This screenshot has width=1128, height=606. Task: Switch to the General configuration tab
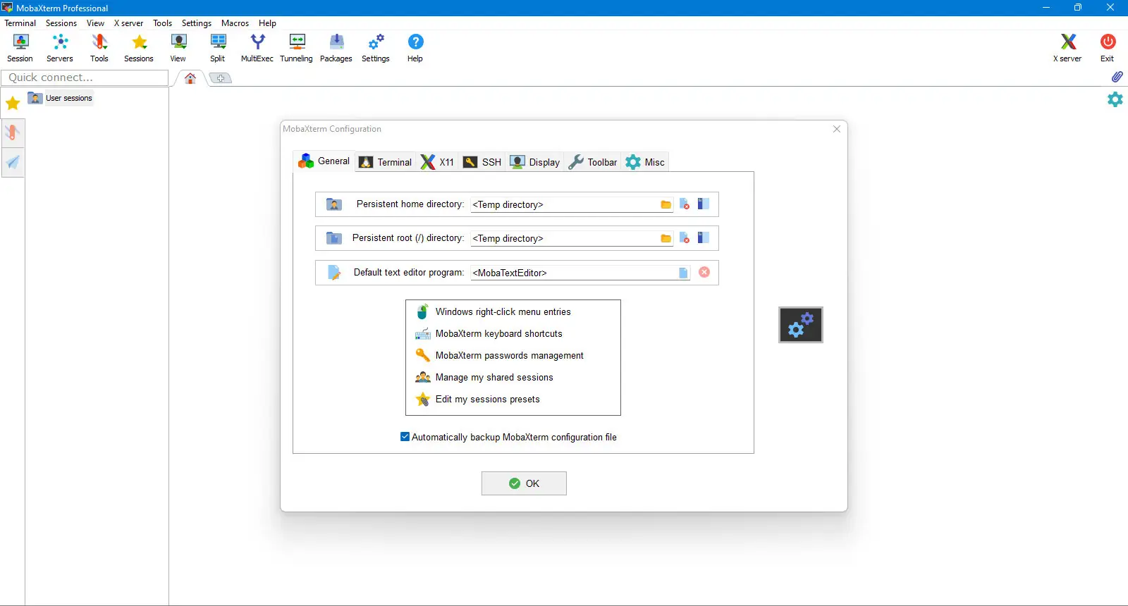pos(324,161)
